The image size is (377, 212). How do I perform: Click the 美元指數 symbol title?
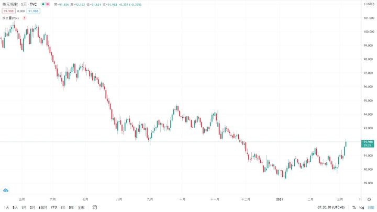click(x=10, y=4)
